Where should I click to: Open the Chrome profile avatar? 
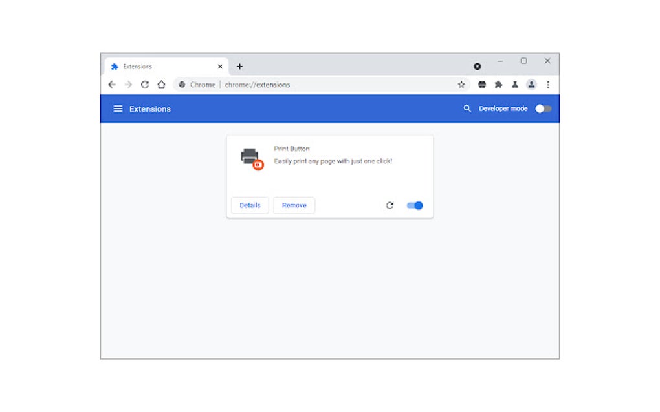pos(531,85)
